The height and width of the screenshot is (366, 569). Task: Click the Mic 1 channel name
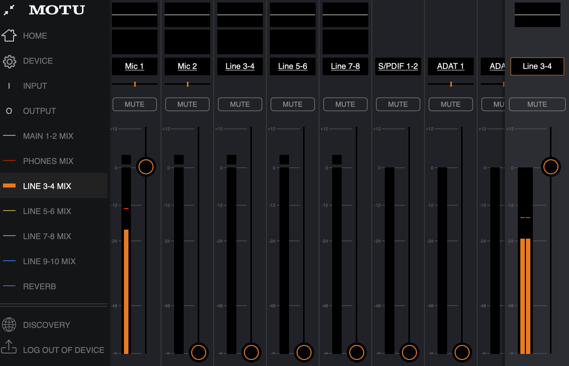click(134, 66)
